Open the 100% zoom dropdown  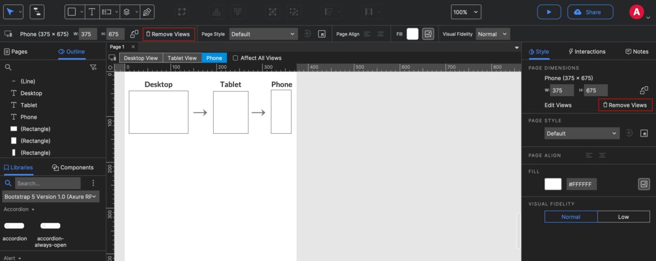tap(466, 12)
